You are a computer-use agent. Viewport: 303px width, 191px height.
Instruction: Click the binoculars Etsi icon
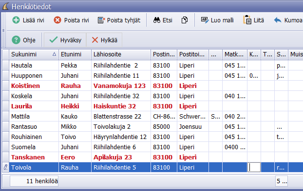(157, 20)
